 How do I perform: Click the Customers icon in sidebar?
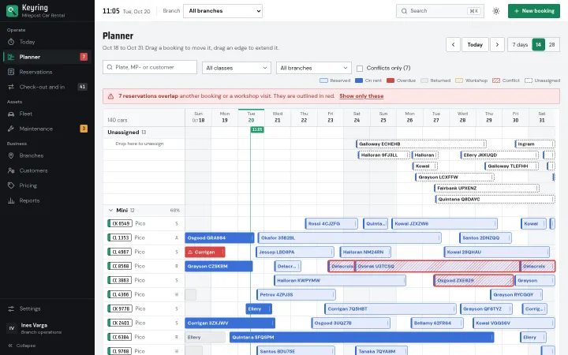(11, 170)
